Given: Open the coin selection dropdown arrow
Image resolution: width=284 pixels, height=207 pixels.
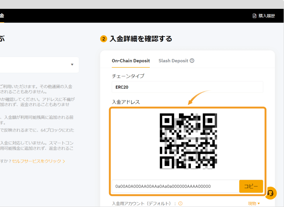Looking at the screenshot, I should 72,65.
